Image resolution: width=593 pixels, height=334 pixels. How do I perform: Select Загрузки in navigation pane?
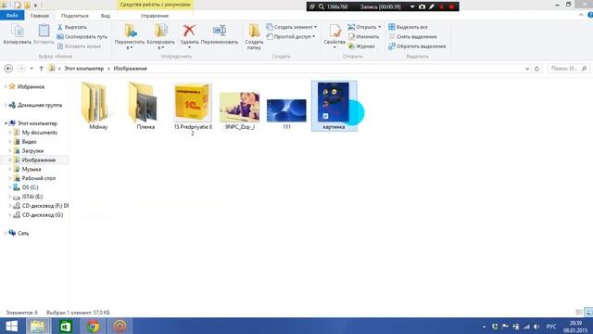pos(32,150)
